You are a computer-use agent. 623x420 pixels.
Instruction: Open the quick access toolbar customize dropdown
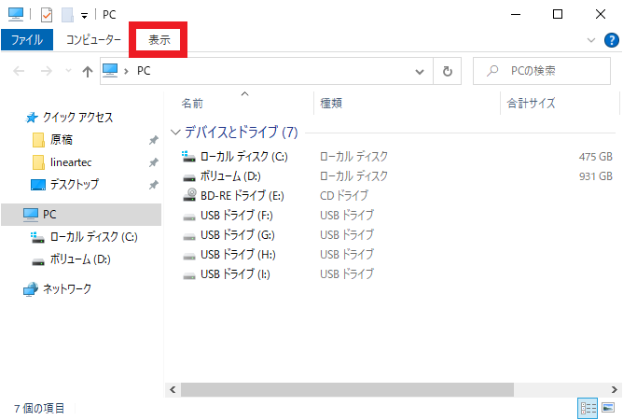point(85,15)
